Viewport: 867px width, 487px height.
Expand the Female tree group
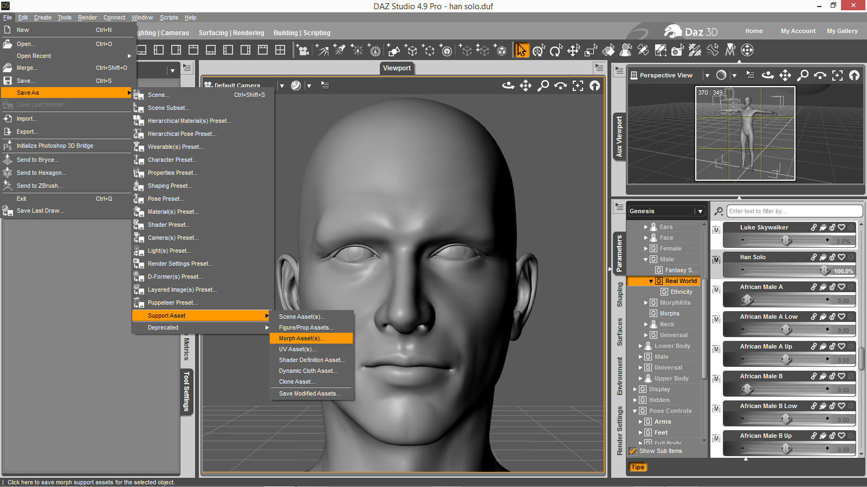point(646,249)
